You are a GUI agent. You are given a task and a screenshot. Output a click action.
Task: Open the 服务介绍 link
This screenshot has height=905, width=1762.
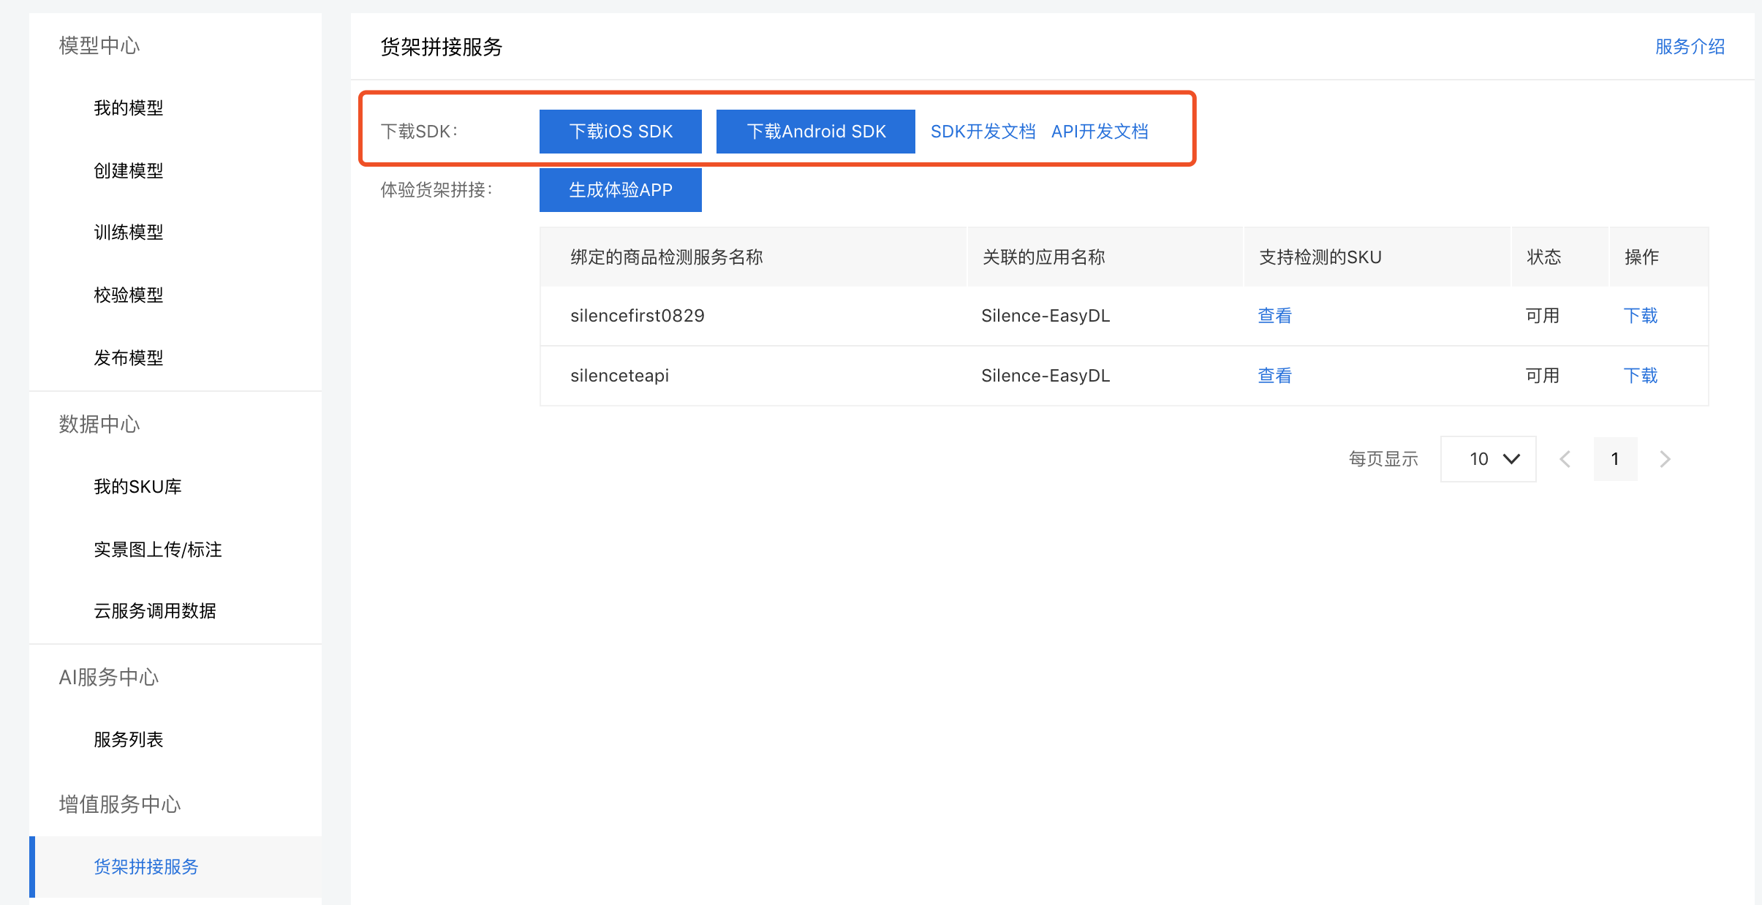tap(1690, 47)
